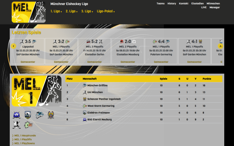Open the Manager link in header
Screen dimensions: 234x146
pos(214,7)
